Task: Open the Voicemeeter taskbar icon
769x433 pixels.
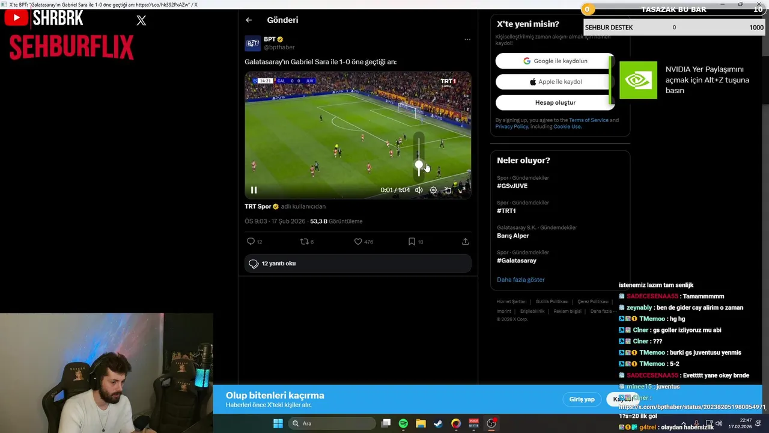Action: (473, 423)
